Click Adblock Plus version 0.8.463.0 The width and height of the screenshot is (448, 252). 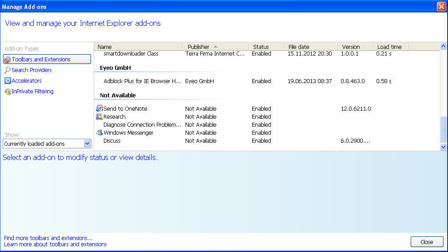(x=353, y=81)
